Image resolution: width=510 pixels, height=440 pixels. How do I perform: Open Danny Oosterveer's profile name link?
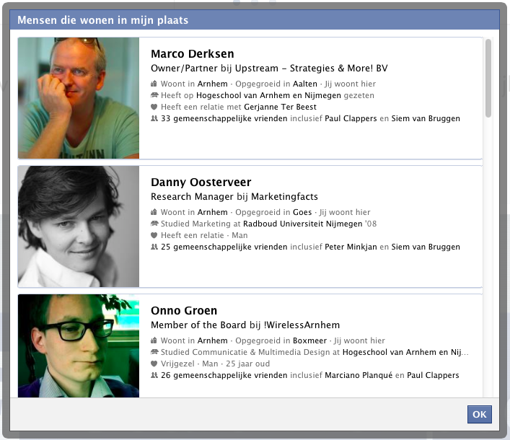click(x=201, y=182)
